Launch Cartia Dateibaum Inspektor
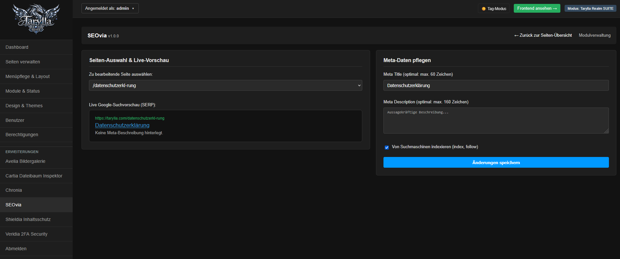This screenshot has width=620, height=259. point(36,176)
